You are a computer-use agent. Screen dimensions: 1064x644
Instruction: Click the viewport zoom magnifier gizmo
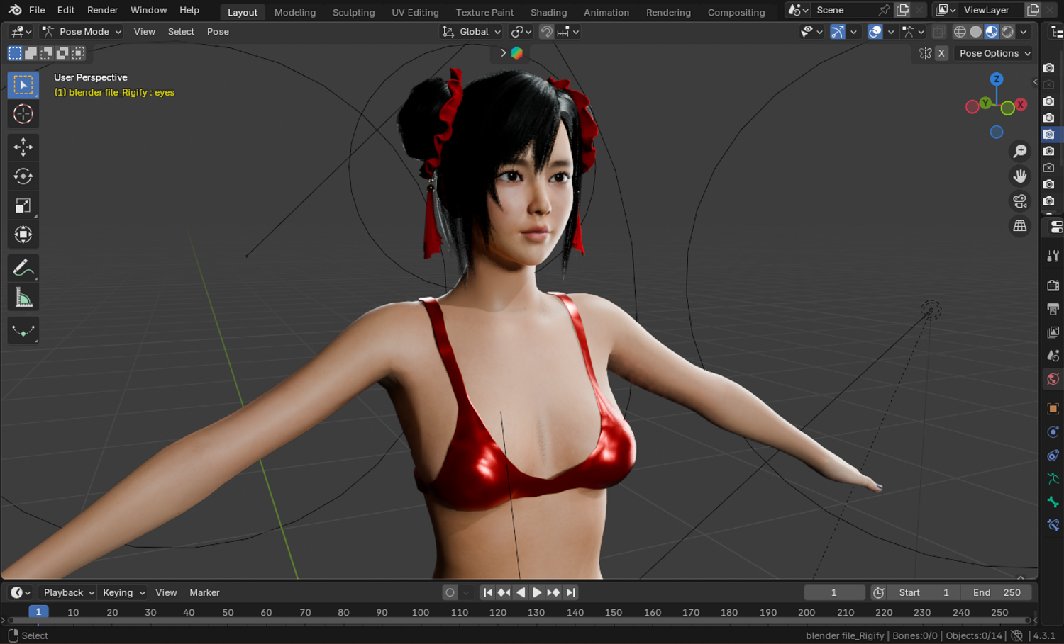pos(1020,151)
